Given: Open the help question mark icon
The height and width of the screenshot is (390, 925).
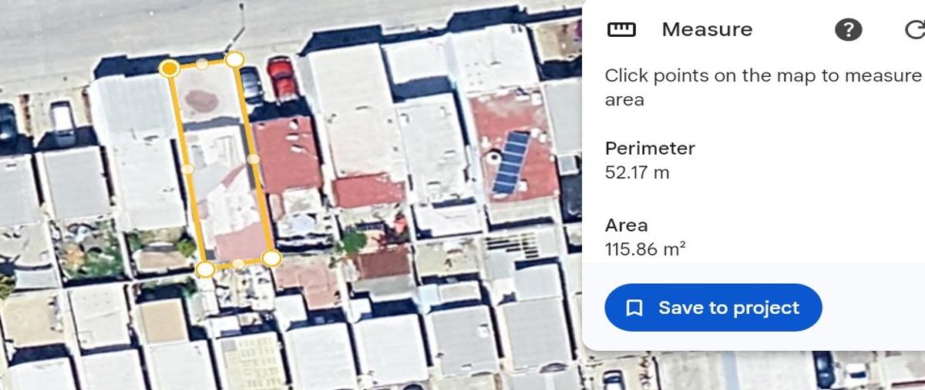Looking at the screenshot, I should pos(848,30).
